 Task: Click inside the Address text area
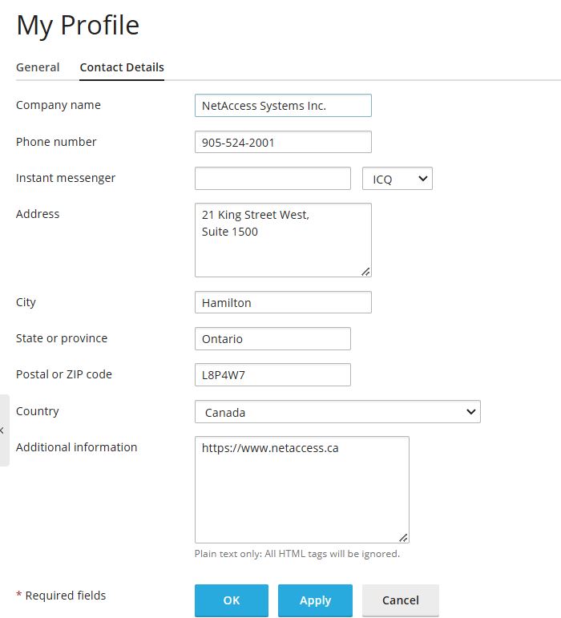click(x=283, y=240)
